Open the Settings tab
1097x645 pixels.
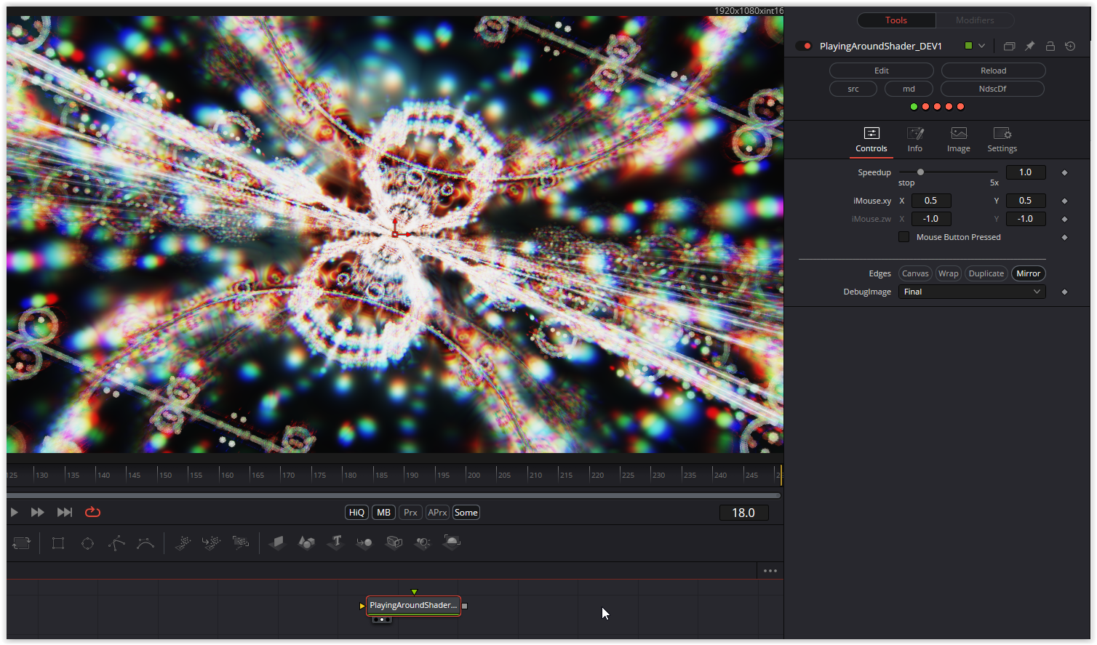1002,140
